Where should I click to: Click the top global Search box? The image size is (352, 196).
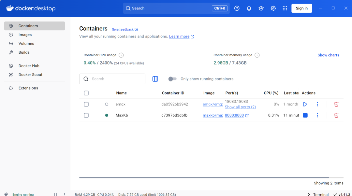point(176,8)
